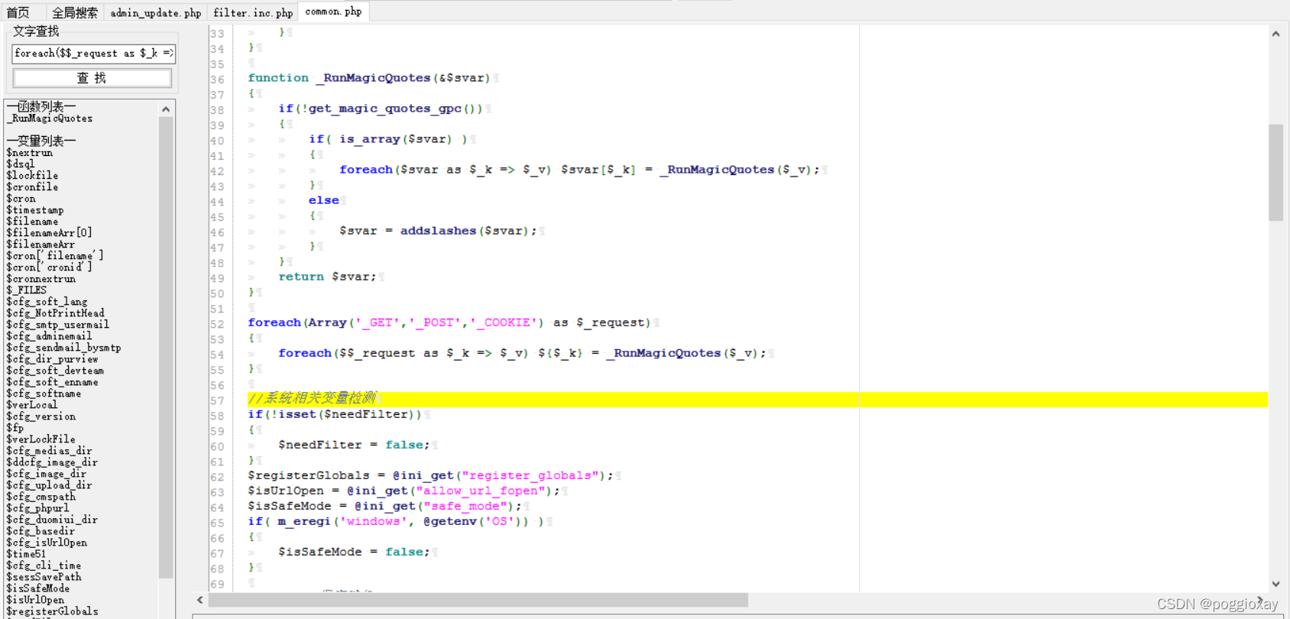
Task: Select $registerGlobals variable entry
Action: pos(52,611)
